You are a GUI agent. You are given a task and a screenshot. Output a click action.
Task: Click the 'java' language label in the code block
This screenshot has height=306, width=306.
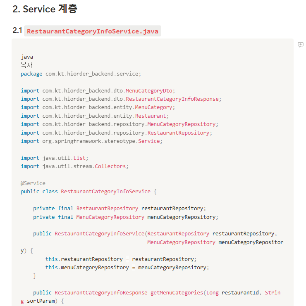tap(27, 57)
